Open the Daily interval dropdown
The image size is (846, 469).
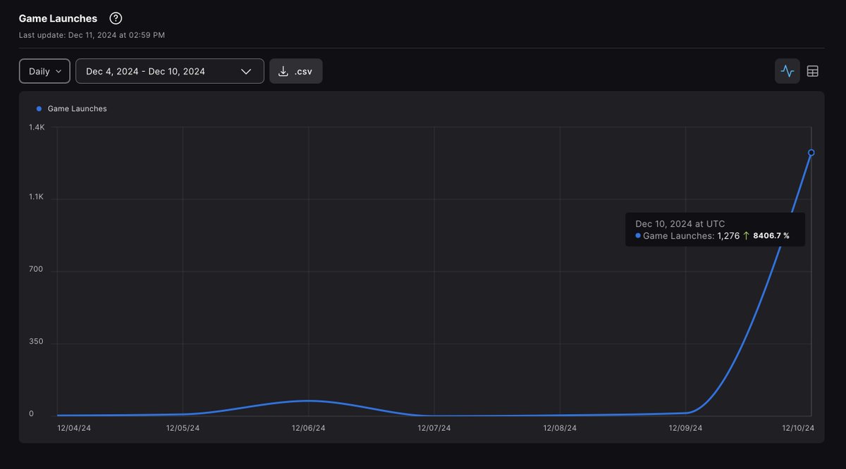coord(44,71)
